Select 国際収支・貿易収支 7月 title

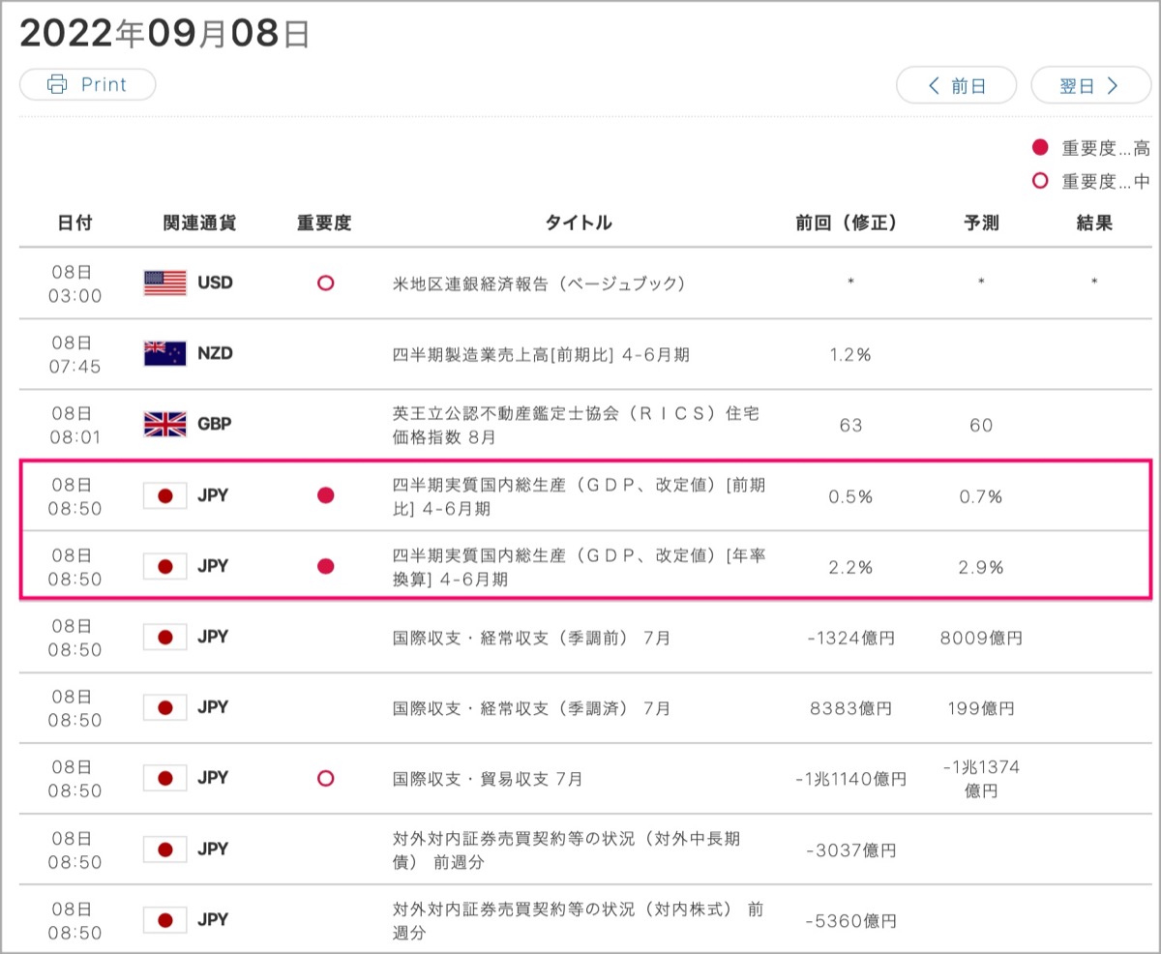[488, 779]
